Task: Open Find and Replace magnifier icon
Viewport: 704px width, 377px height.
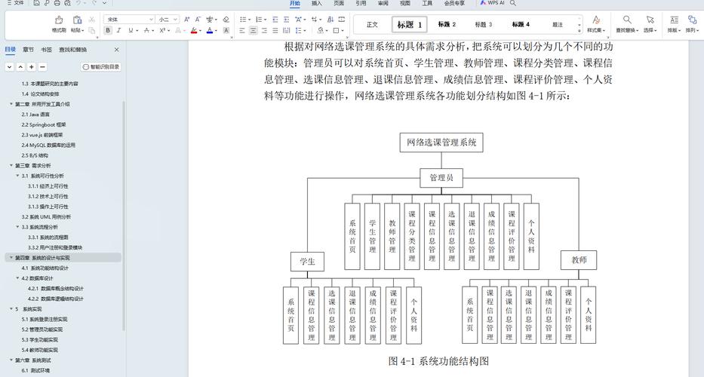Action: tap(627, 20)
